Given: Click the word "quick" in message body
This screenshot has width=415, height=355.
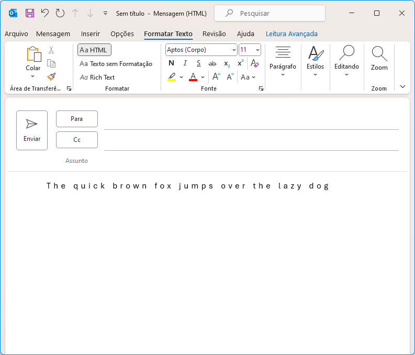Looking at the screenshot, I should [x=89, y=186].
